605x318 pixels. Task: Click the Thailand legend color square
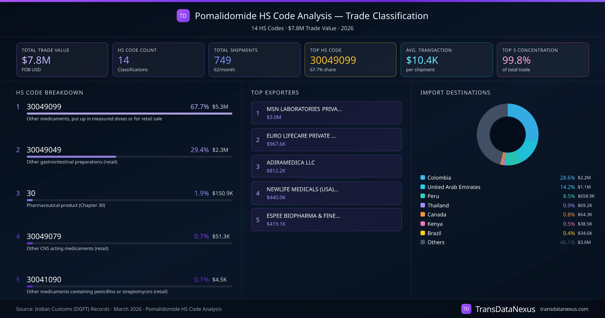click(x=423, y=205)
